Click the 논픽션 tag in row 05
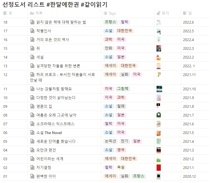The image size is (210, 183). pos(111,141)
